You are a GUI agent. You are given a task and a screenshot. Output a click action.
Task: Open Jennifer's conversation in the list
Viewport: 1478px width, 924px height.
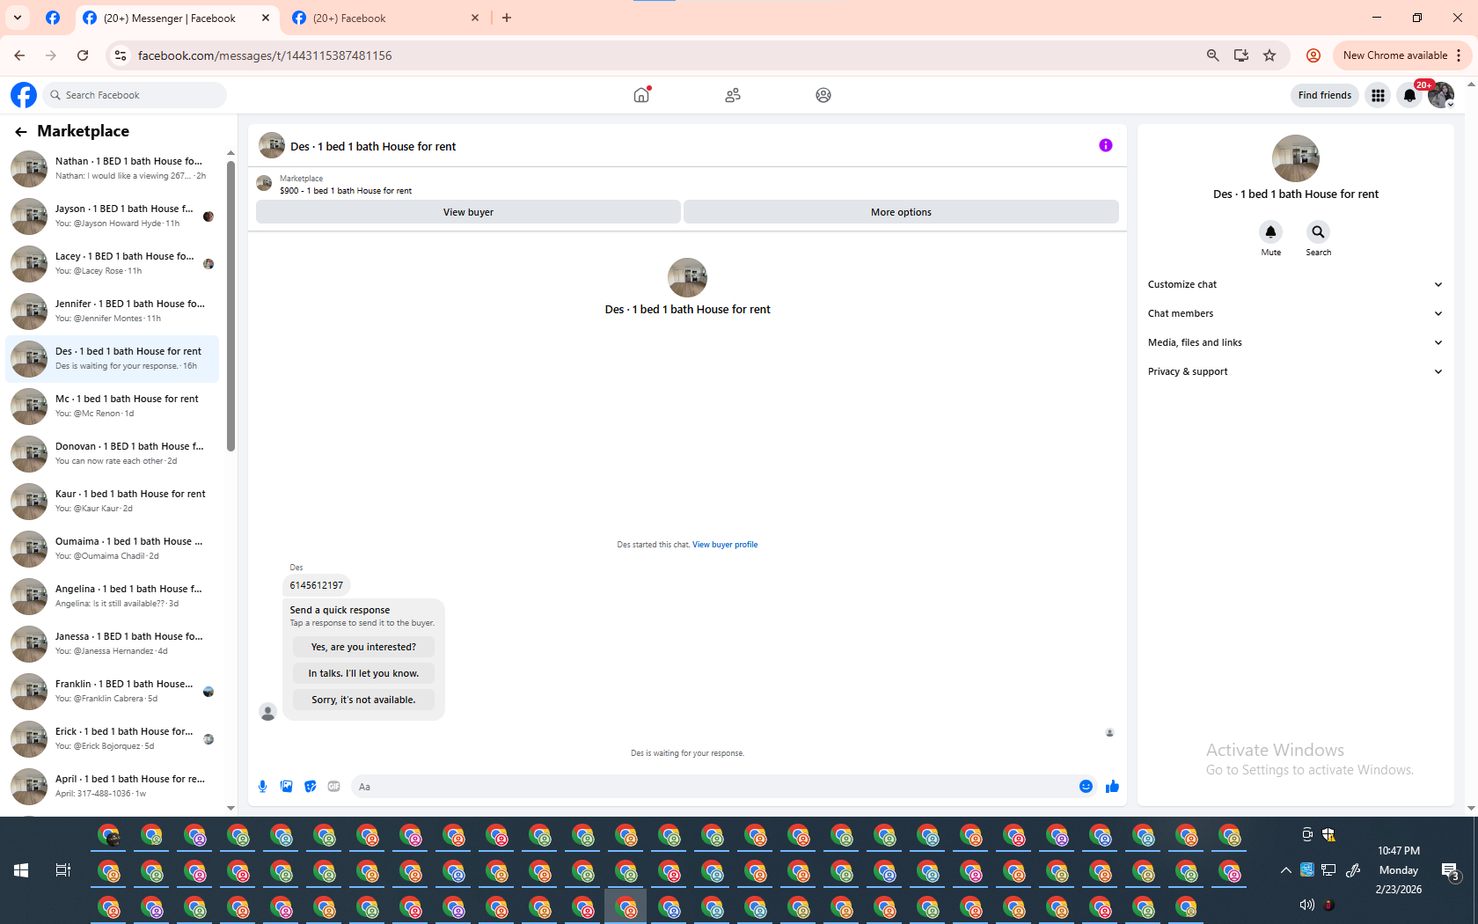point(113,311)
